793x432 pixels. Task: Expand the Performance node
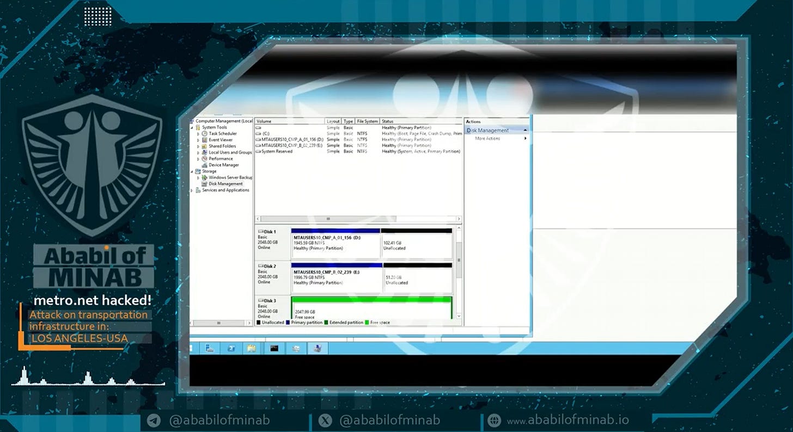pos(198,158)
